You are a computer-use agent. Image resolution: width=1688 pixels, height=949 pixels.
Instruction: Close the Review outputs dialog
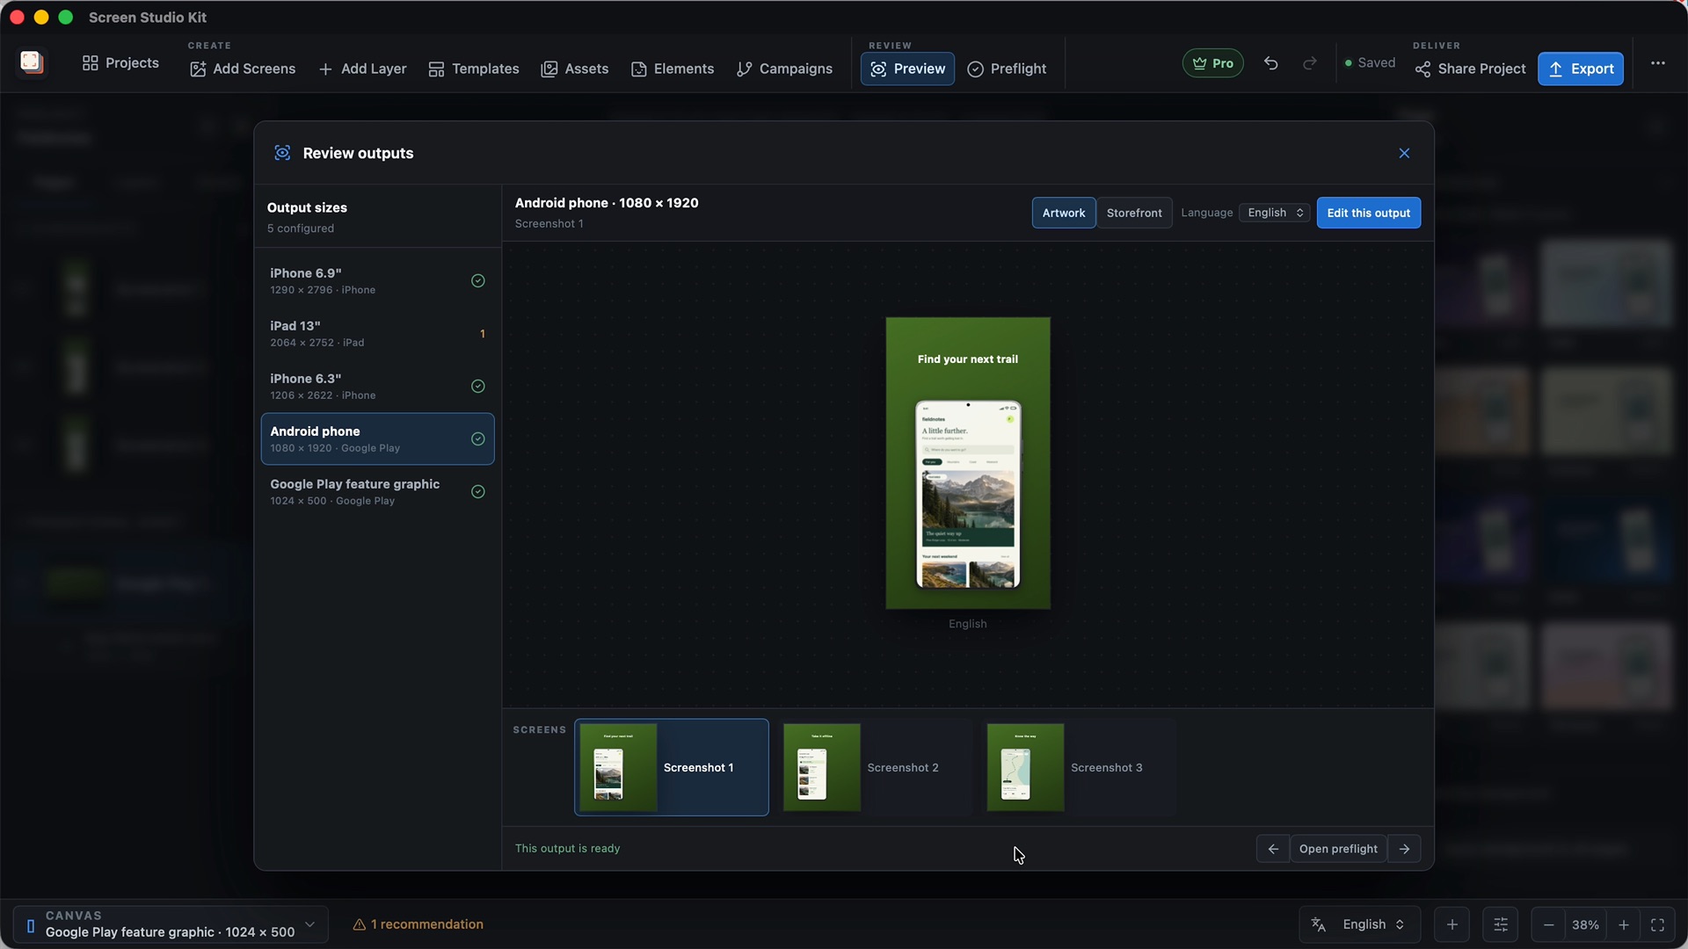[1404, 153]
